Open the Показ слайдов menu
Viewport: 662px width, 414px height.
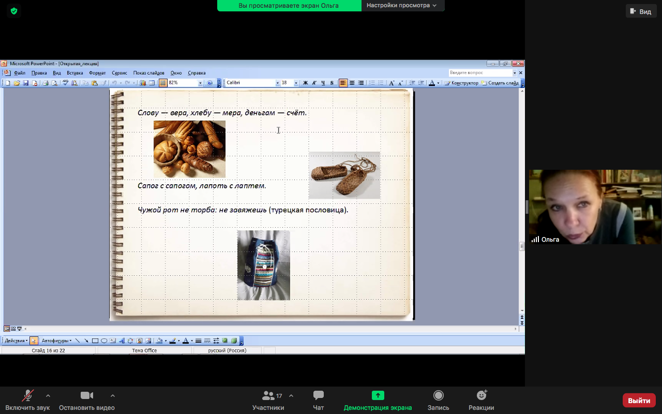pos(149,73)
